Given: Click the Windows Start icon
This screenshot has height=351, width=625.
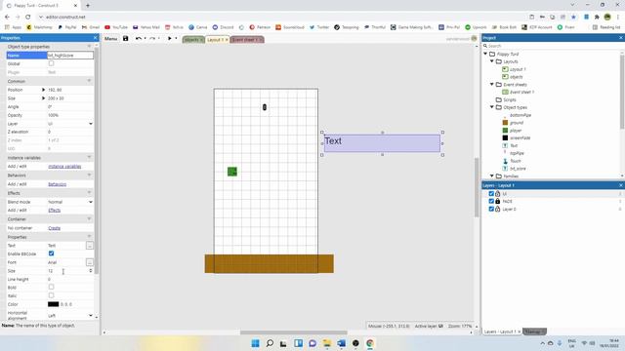Looking at the screenshot, I should pos(256,343).
